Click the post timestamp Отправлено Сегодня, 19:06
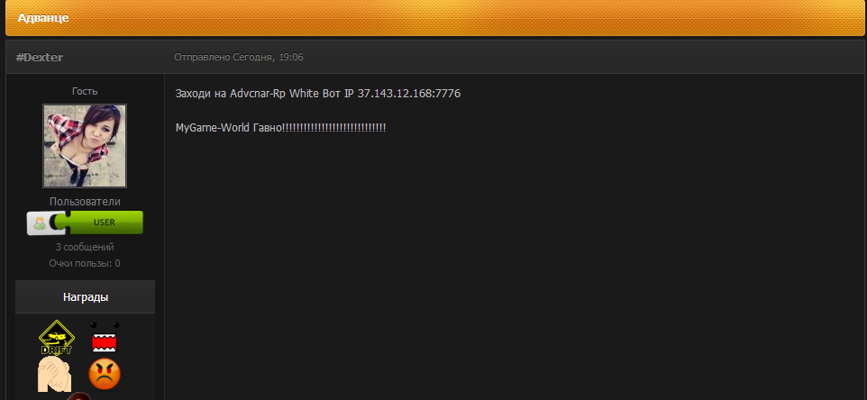This screenshot has height=400, width=867. point(239,57)
